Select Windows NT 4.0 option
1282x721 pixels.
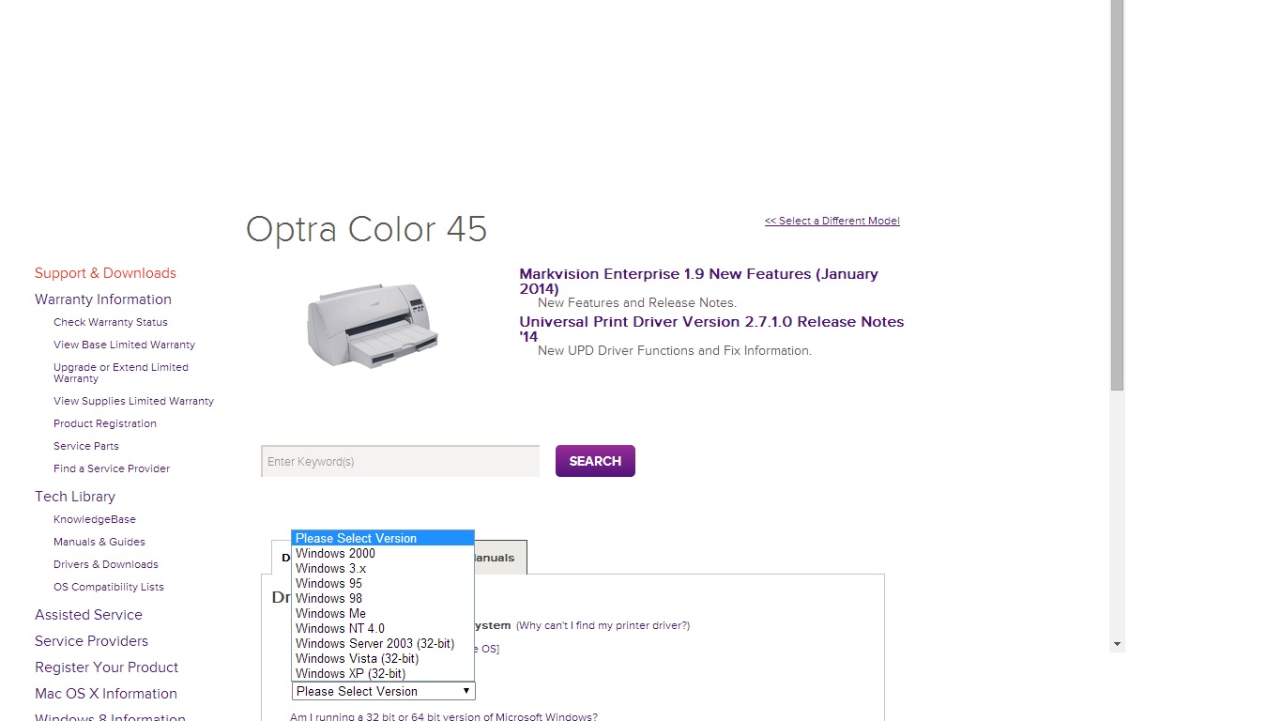click(383, 628)
